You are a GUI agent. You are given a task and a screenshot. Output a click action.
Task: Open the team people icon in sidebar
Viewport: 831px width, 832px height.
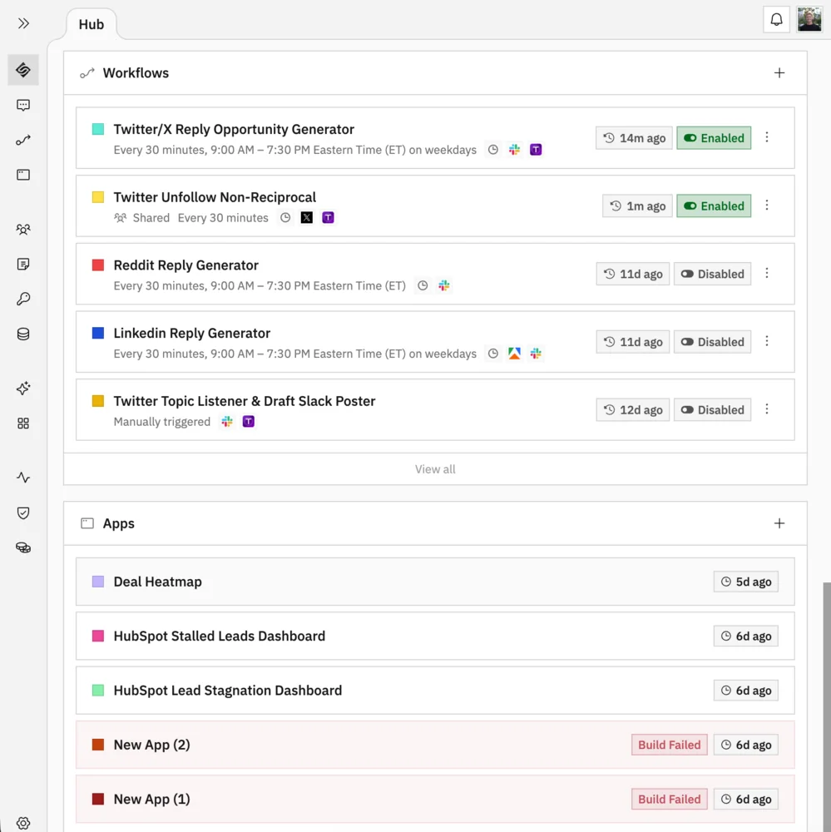click(x=23, y=230)
